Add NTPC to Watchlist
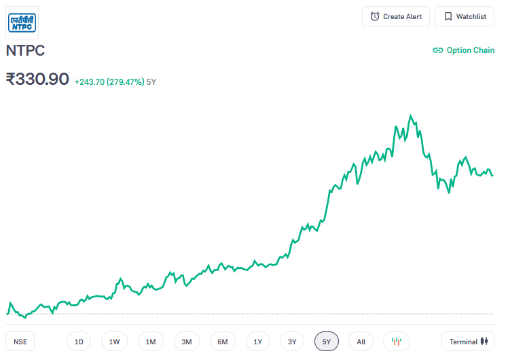 [x=465, y=16]
